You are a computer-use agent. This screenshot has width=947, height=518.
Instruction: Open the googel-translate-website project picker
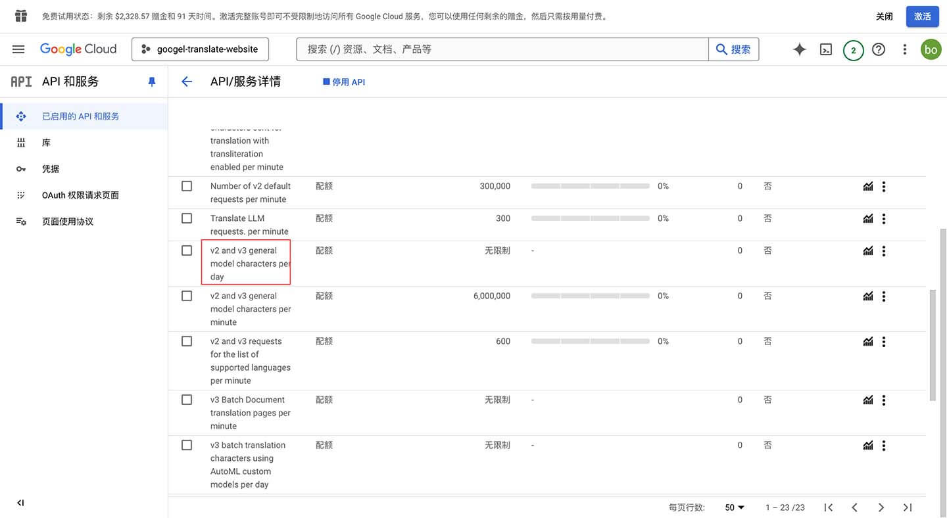click(200, 49)
